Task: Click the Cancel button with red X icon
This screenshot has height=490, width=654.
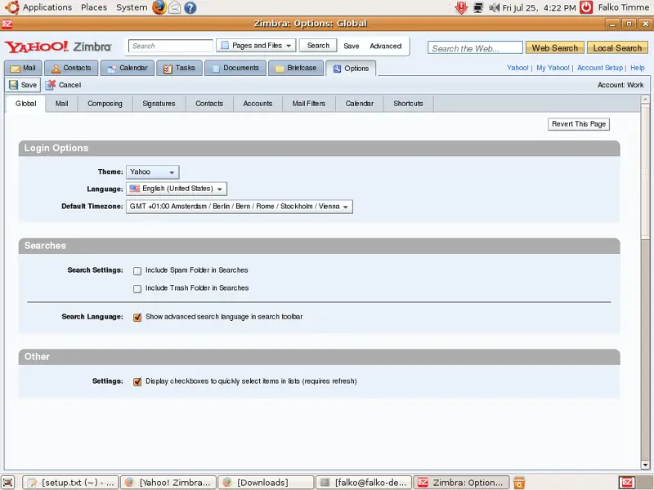Action: (x=63, y=85)
